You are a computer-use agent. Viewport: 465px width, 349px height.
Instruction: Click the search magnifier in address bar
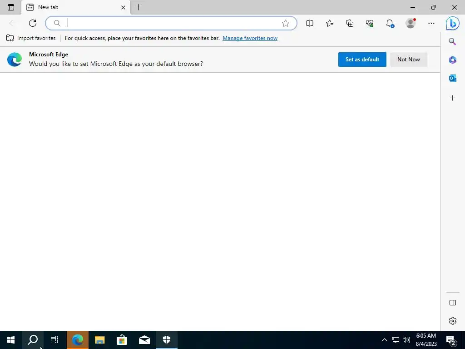coord(57,23)
